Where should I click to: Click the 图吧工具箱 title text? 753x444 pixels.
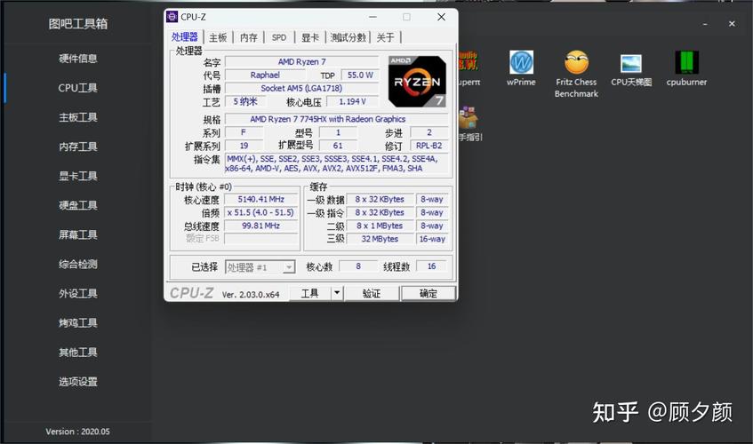pyautogui.click(x=78, y=23)
